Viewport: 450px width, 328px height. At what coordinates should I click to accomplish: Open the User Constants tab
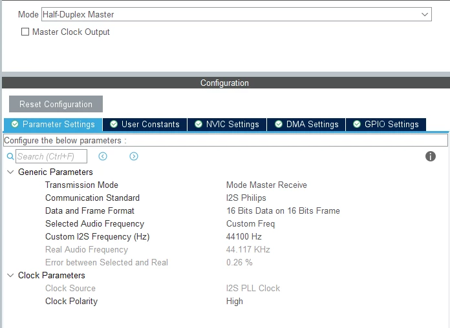[145, 125]
